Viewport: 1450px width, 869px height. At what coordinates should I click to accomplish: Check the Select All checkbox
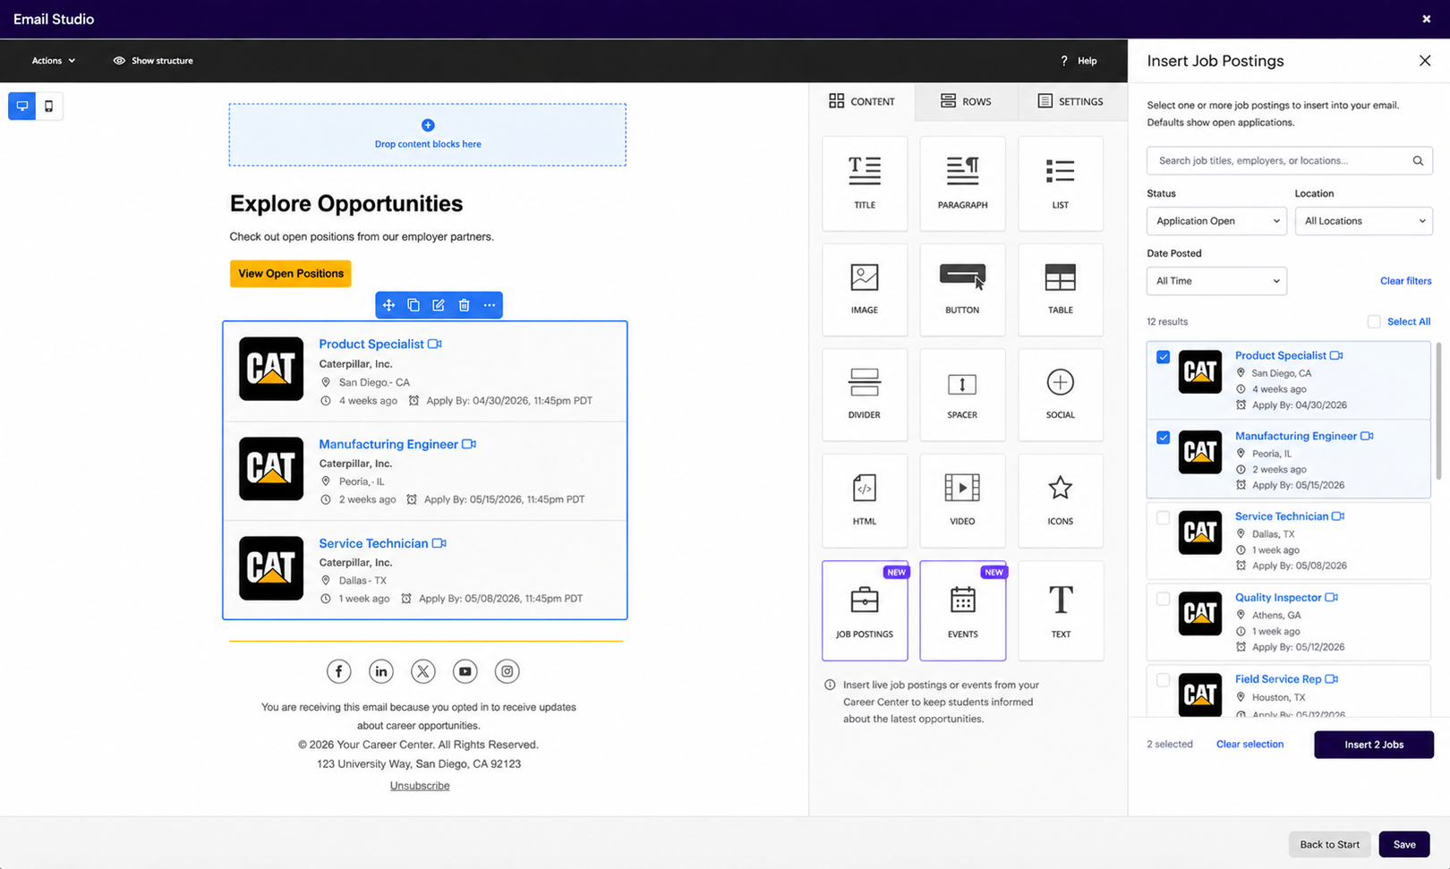coord(1374,321)
